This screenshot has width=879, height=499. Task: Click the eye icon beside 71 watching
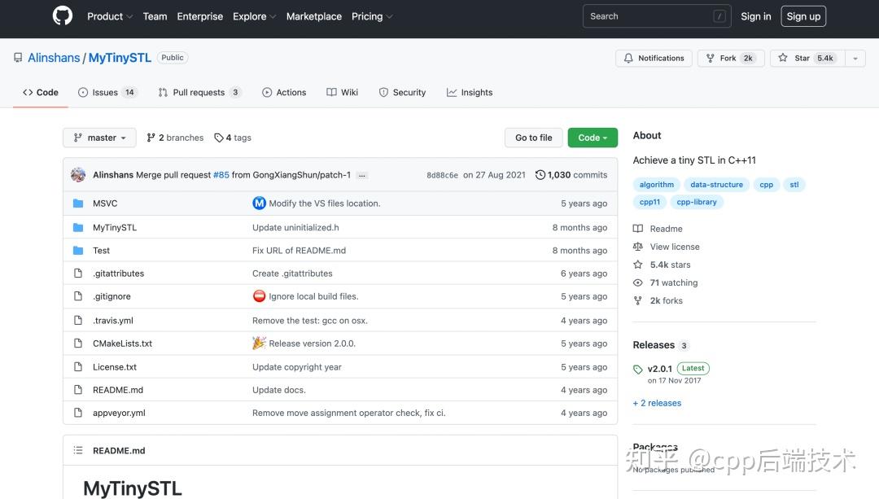pyautogui.click(x=638, y=282)
